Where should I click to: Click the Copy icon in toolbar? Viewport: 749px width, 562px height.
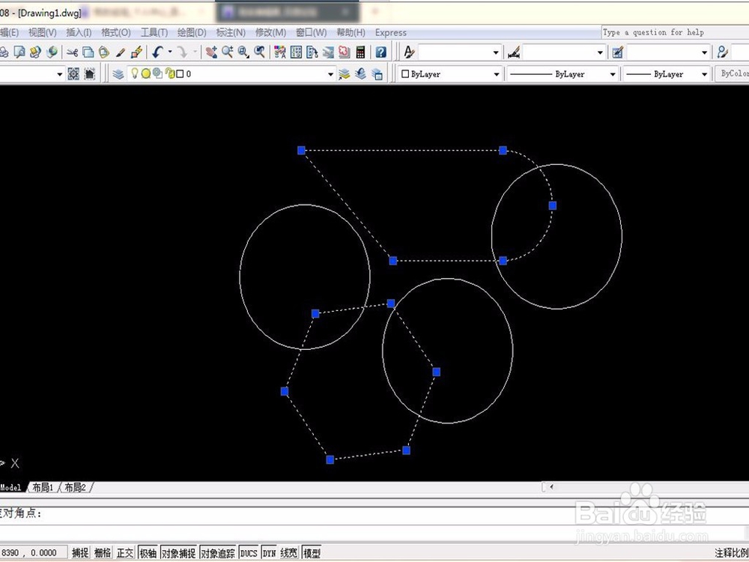tap(88, 52)
